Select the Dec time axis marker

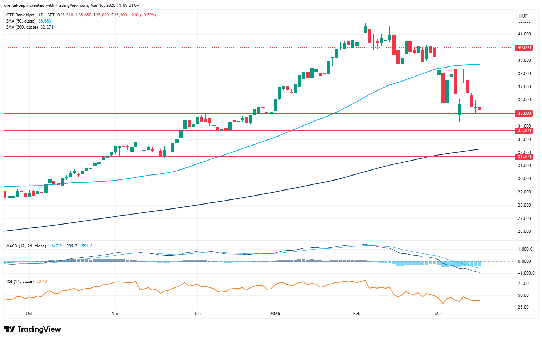coord(197,314)
